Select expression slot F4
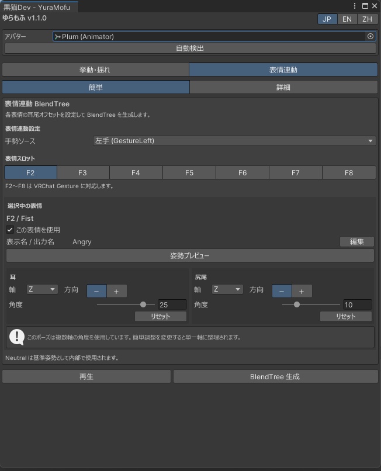The image size is (381, 471). [136, 173]
